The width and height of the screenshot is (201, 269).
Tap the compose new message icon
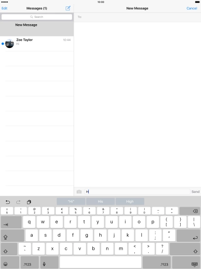coord(68,8)
